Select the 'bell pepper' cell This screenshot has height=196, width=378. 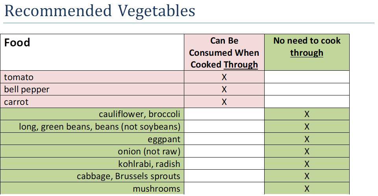click(27, 90)
